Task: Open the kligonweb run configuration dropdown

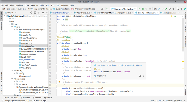Action: point(123,9)
